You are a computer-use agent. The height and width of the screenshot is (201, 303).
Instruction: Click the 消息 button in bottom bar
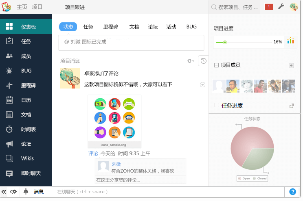pos(39,192)
